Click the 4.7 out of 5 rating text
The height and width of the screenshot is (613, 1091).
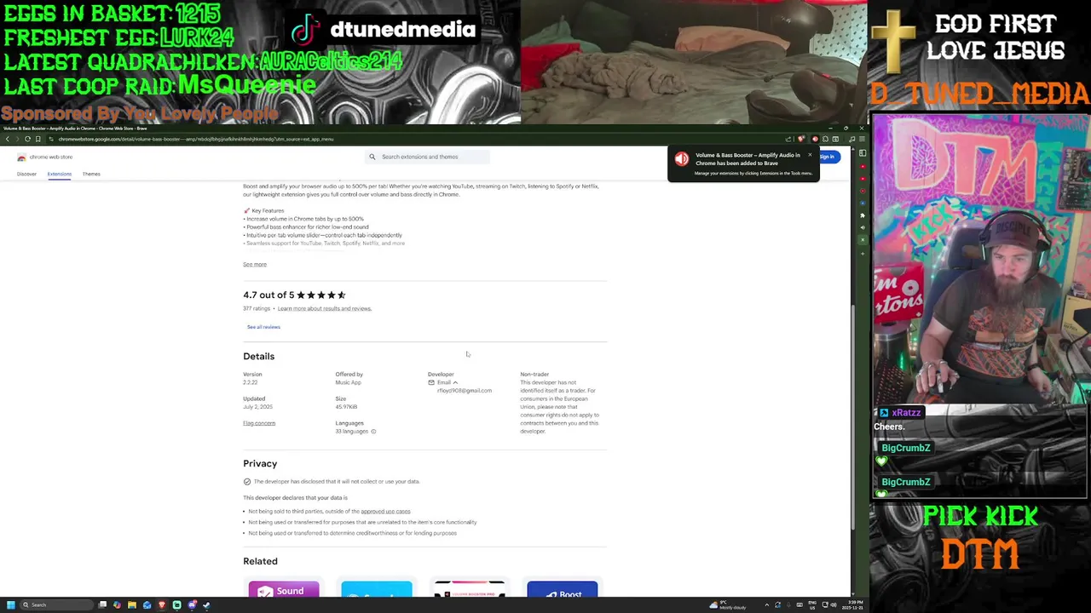[268, 295]
